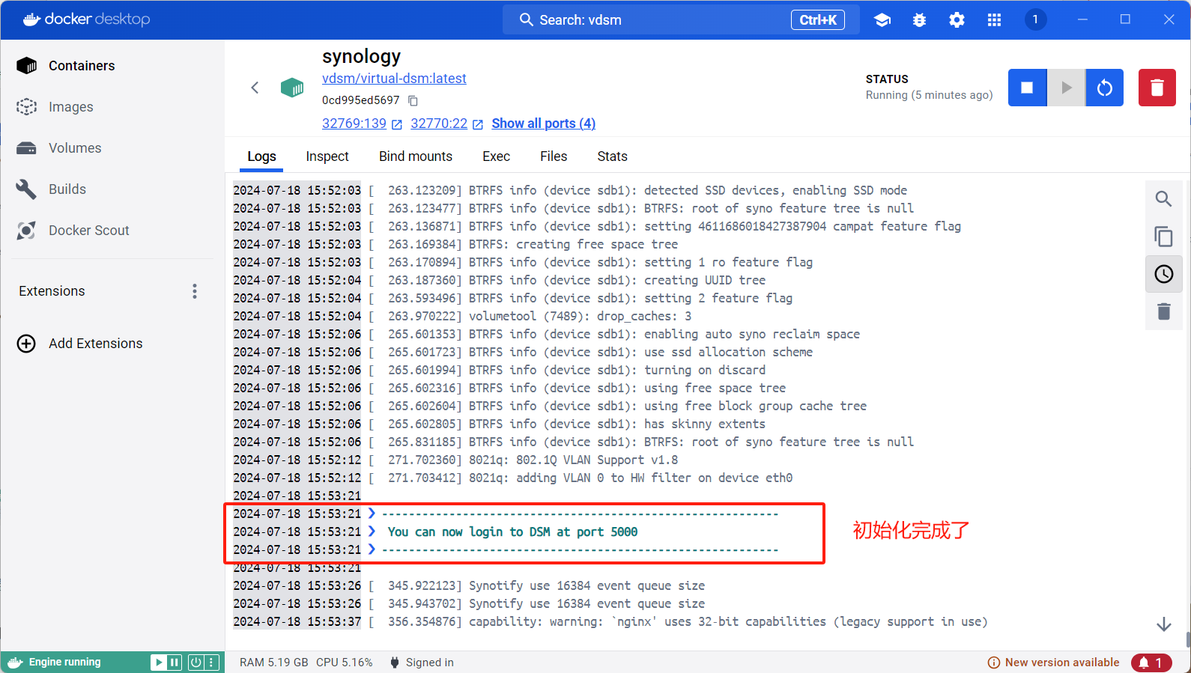Copy logs to clipboard
The image size is (1191, 673).
coord(1163,237)
